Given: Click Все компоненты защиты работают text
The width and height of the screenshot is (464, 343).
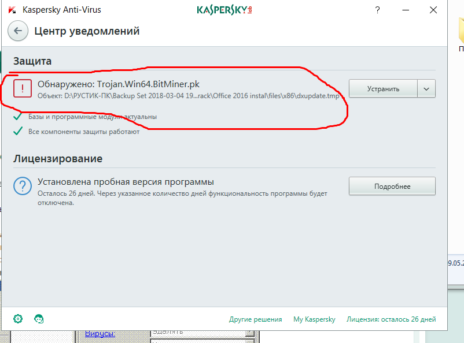Looking at the screenshot, I should 84,132.
